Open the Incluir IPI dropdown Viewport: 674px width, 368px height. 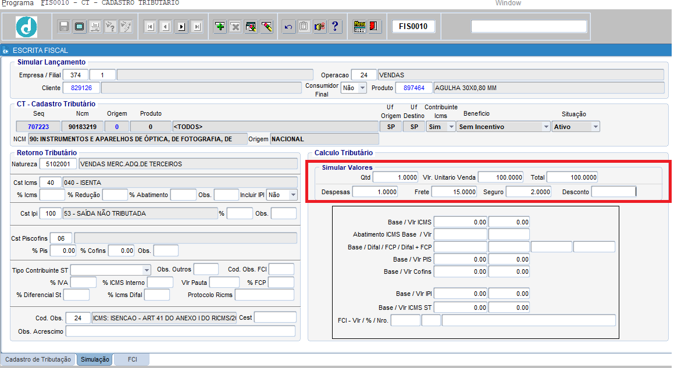[293, 195]
